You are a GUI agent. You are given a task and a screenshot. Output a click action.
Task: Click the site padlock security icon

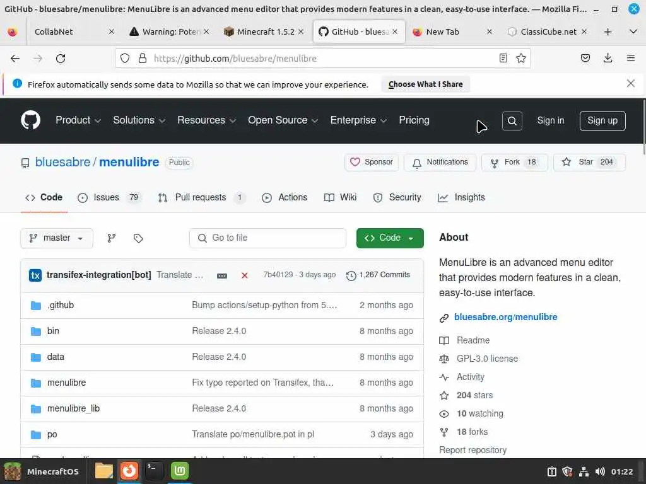[143, 59]
